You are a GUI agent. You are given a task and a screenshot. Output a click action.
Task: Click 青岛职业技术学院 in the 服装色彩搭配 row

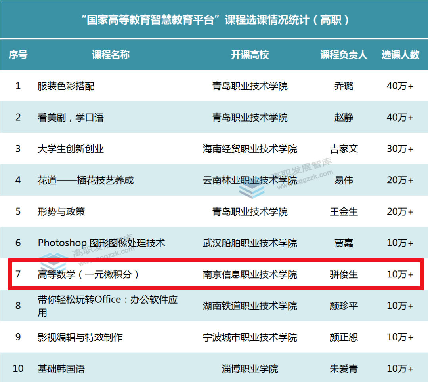(250, 86)
